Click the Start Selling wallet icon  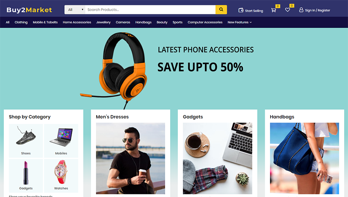(241, 10)
